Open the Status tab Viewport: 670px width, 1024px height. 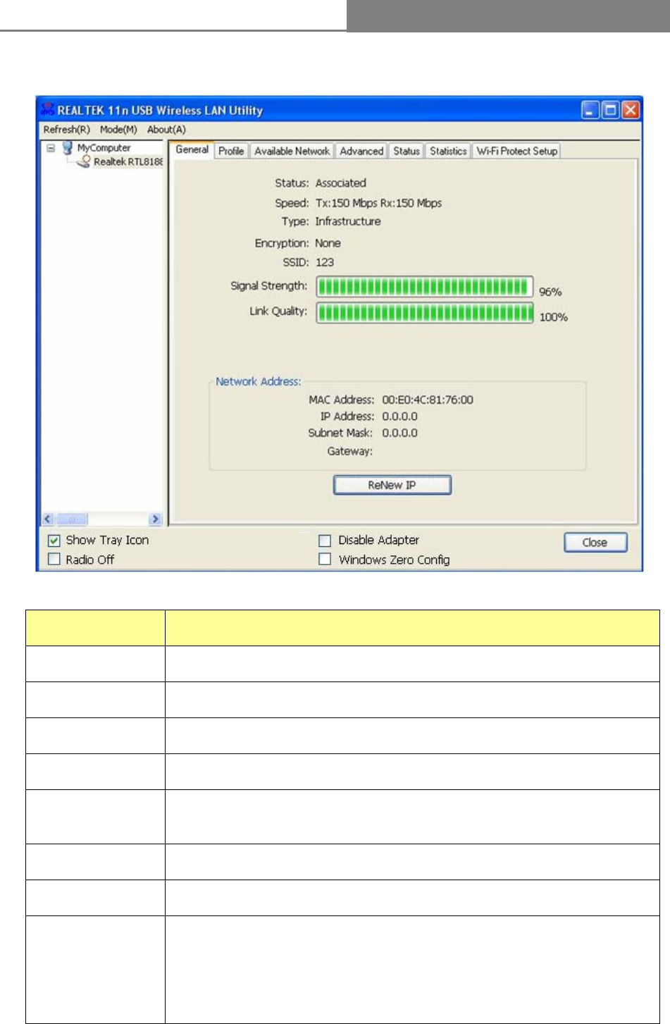click(407, 151)
